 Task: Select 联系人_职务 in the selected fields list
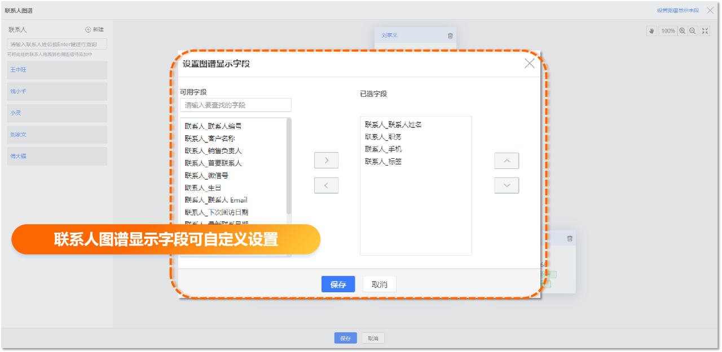pyautogui.click(x=383, y=137)
